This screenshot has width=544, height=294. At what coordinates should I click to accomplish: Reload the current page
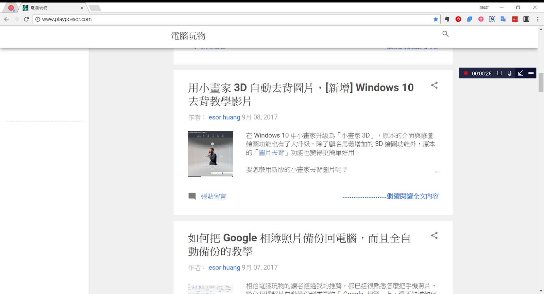(27, 19)
